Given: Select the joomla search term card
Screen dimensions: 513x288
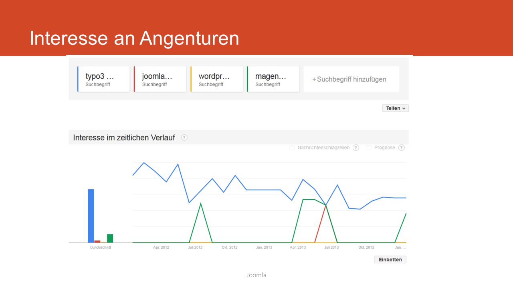Looking at the screenshot, I should [x=160, y=79].
